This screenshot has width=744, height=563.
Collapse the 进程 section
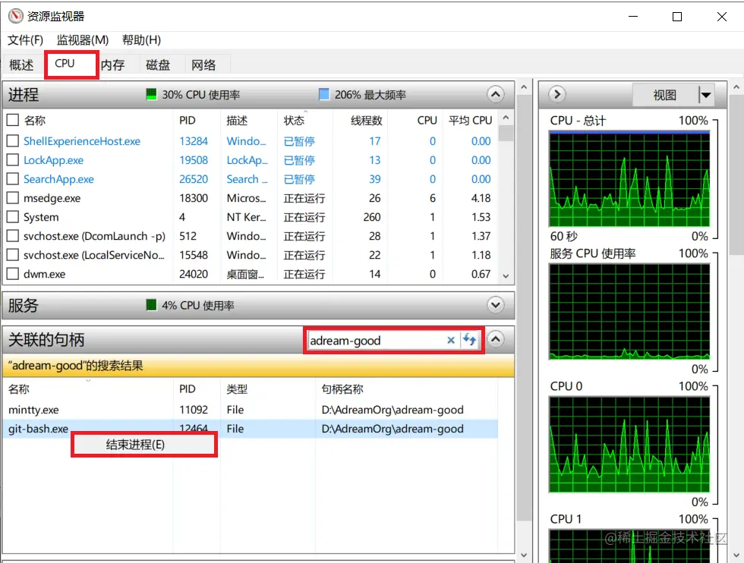point(496,94)
